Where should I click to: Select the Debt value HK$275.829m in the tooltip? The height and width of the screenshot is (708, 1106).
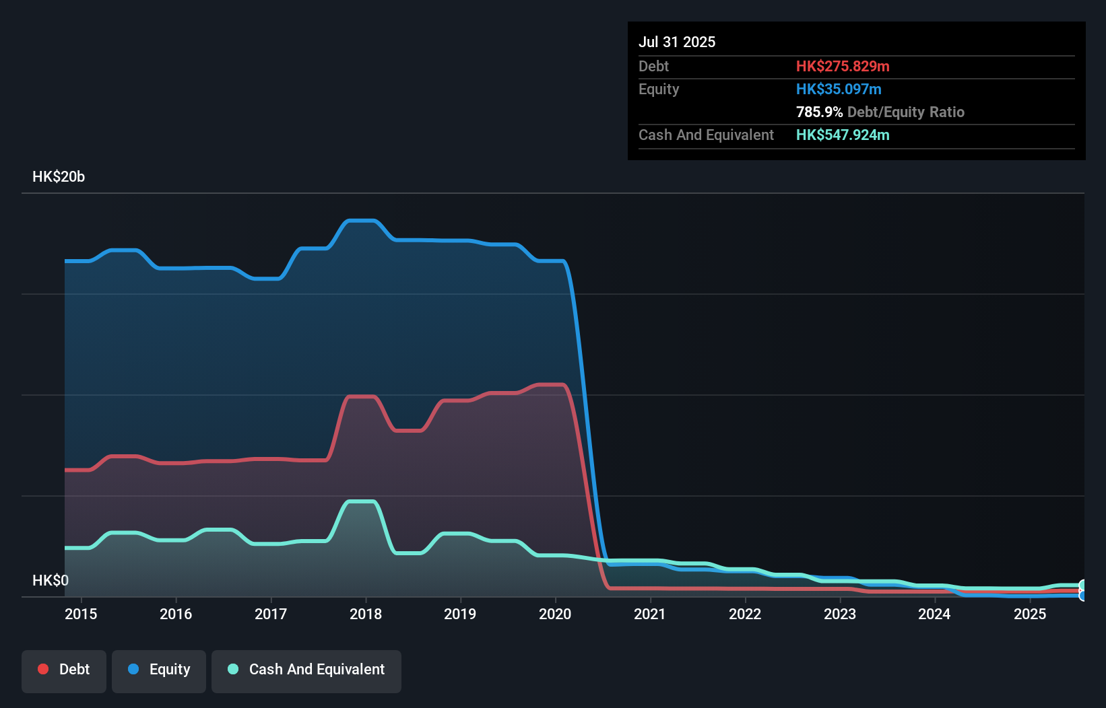tap(843, 66)
